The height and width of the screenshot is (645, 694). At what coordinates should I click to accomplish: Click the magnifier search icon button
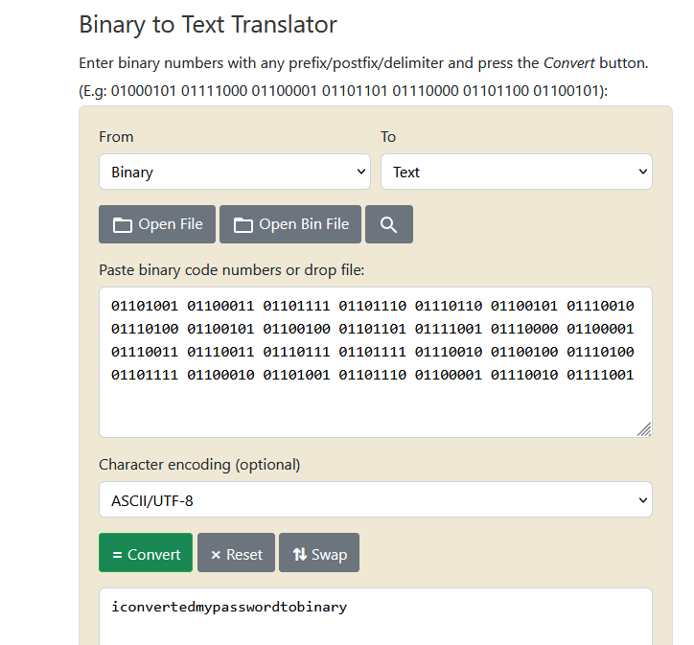pyautogui.click(x=388, y=224)
